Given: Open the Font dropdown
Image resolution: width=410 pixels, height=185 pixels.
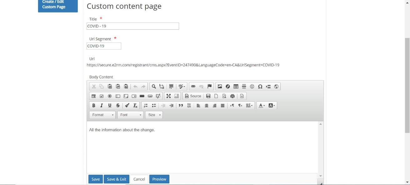Looking at the screenshot, I should tap(130, 115).
